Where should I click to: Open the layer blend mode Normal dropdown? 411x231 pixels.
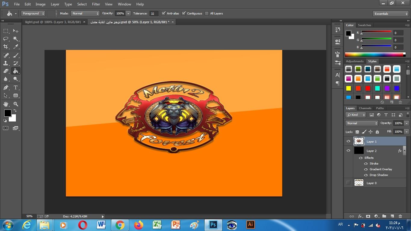click(x=362, y=123)
